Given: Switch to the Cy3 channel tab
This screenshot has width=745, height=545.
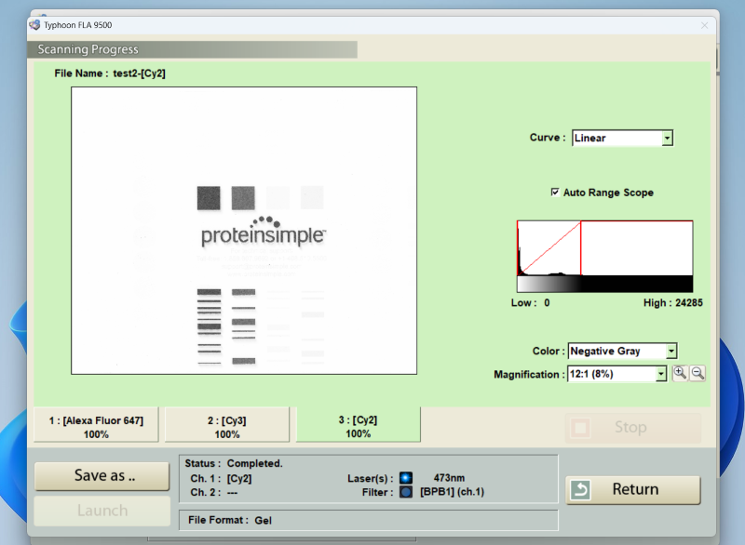Looking at the screenshot, I should click(227, 426).
